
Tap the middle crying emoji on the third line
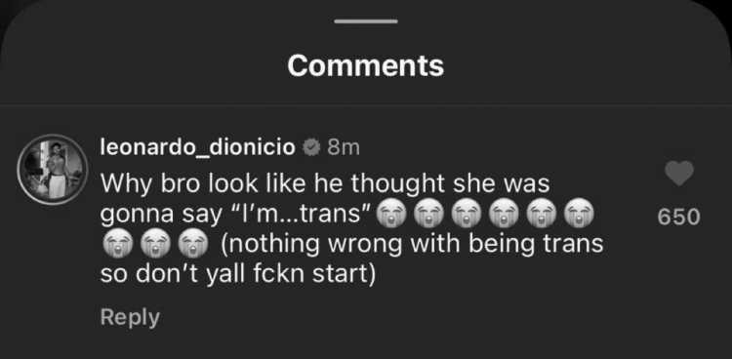tap(155, 245)
